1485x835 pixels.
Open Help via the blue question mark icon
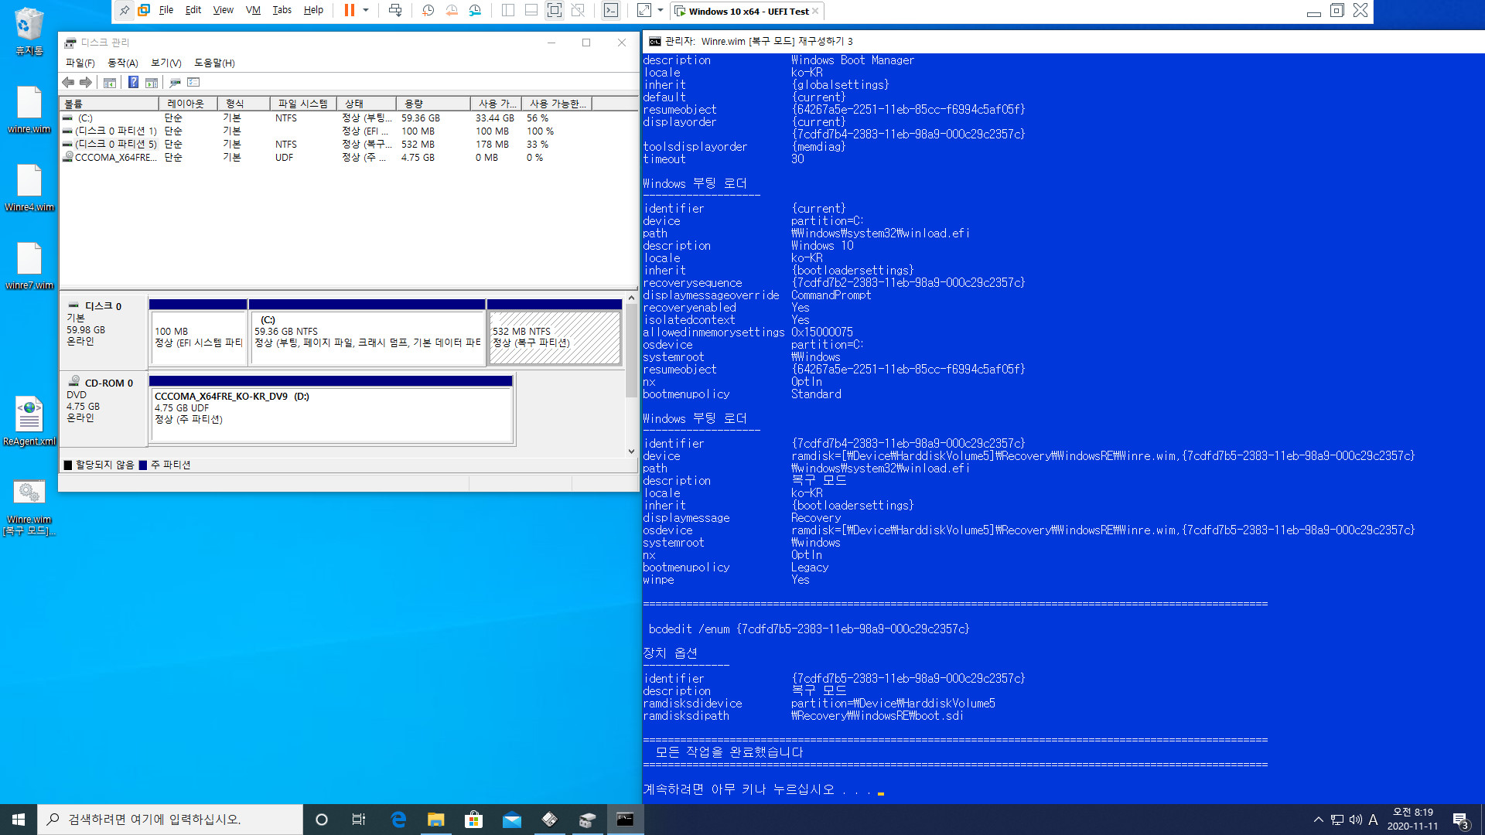(133, 83)
